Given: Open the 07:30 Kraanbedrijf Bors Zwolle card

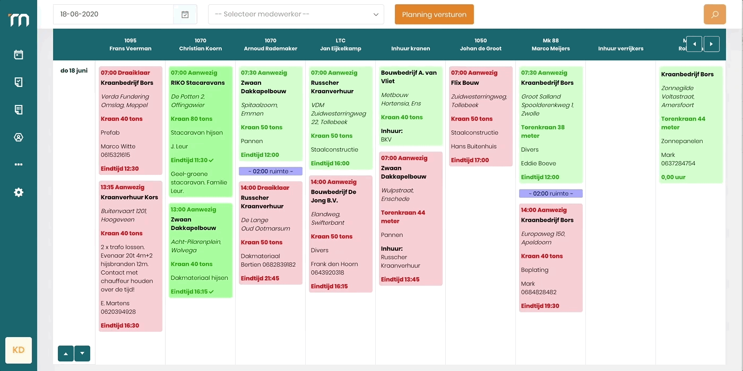Looking at the screenshot, I should click(551, 125).
